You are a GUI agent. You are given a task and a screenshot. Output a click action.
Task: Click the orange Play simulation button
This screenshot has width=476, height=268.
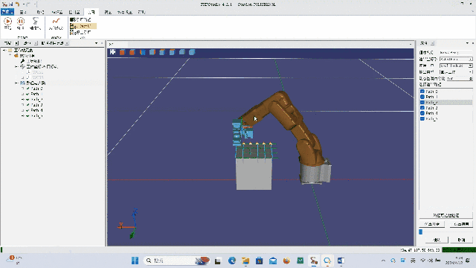(7, 22)
